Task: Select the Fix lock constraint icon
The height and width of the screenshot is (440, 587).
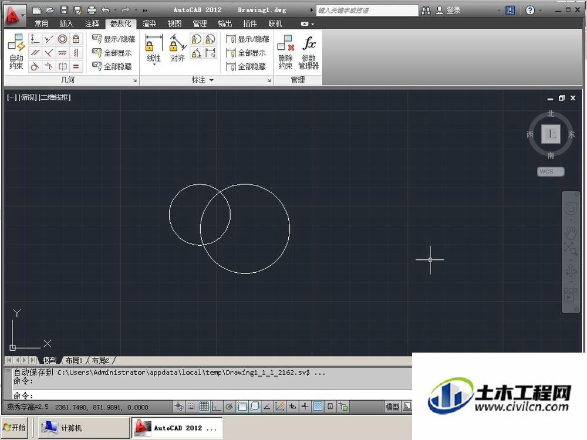Action: pyautogui.click(x=76, y=39)
